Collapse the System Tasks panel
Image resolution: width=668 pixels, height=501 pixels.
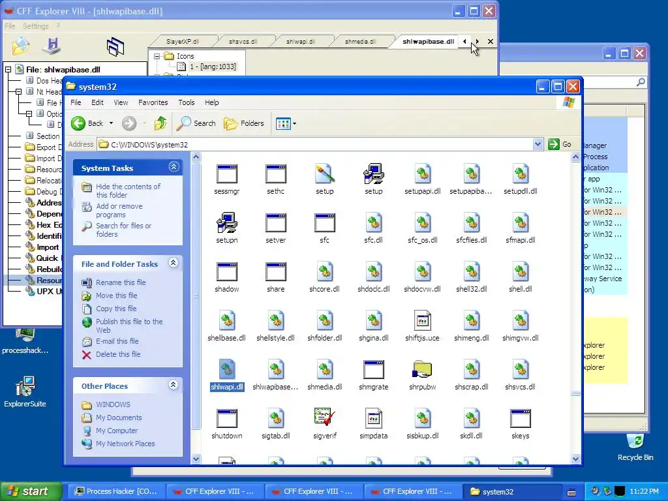pyautogui.click(x=174, y=166)
